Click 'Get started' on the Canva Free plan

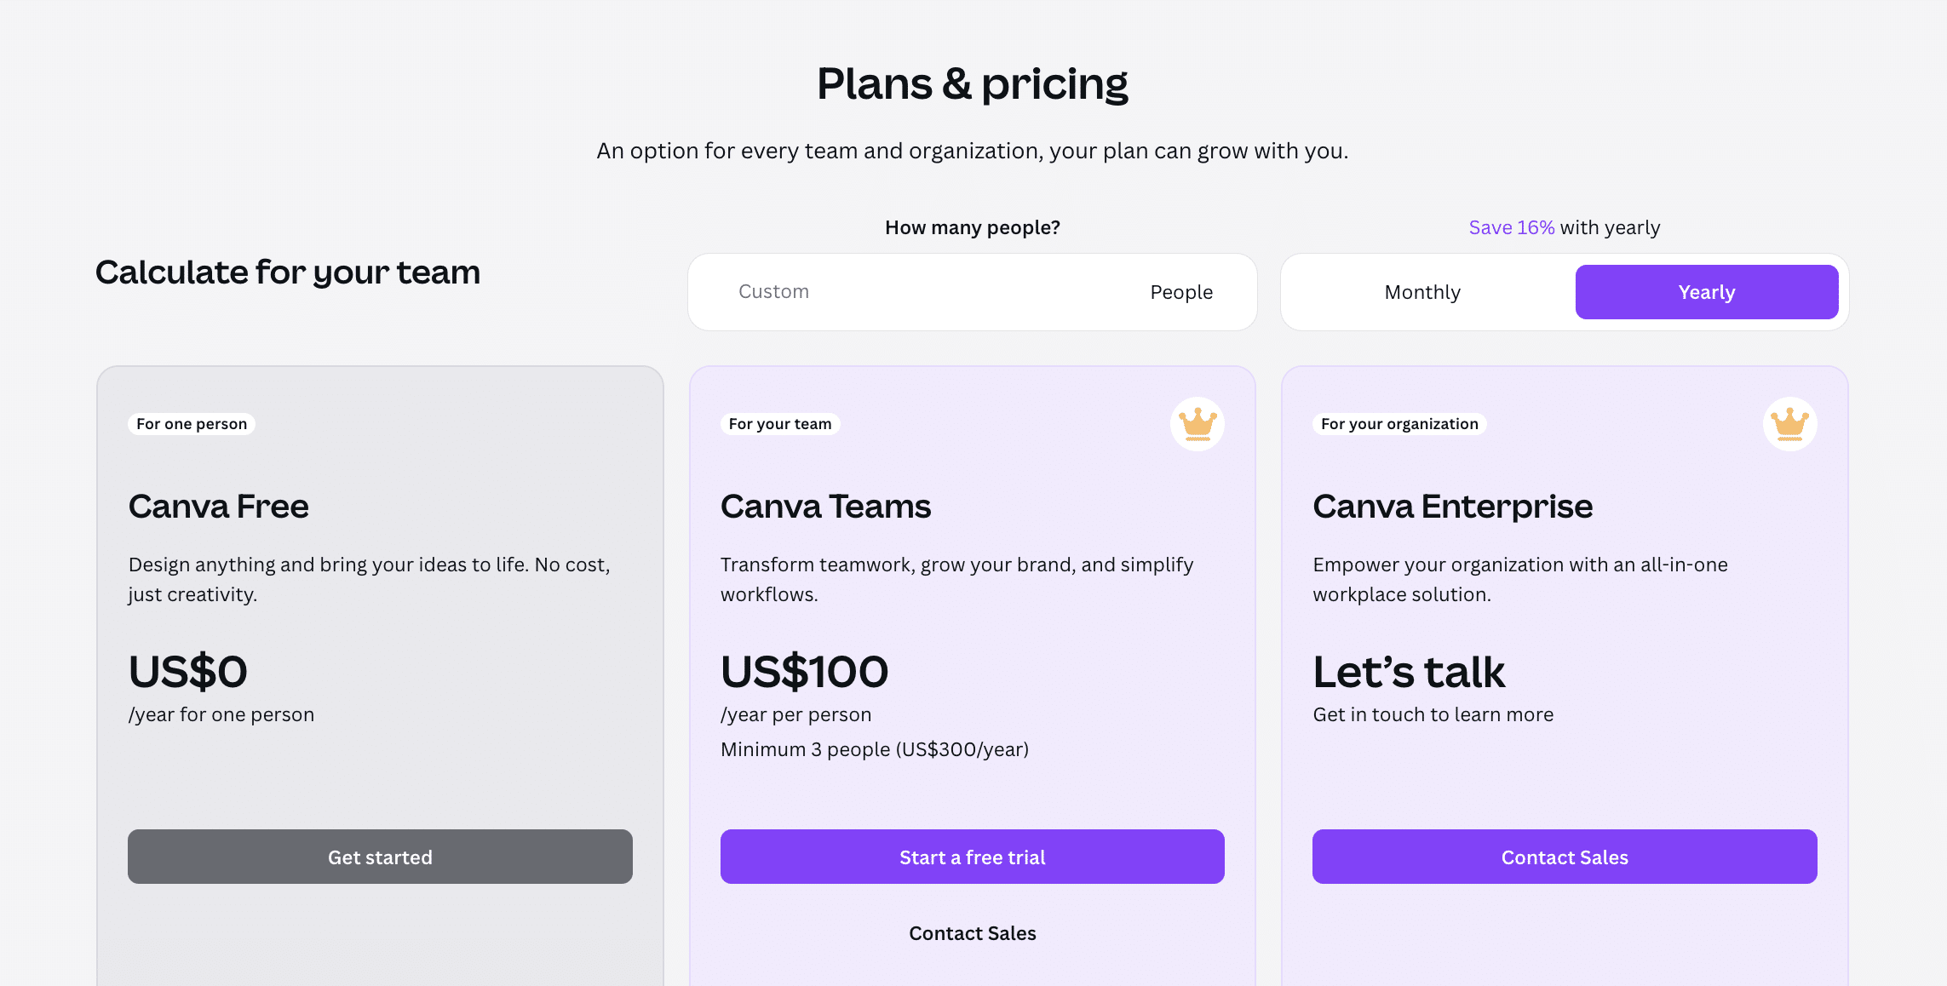click(x=380, y=857)
